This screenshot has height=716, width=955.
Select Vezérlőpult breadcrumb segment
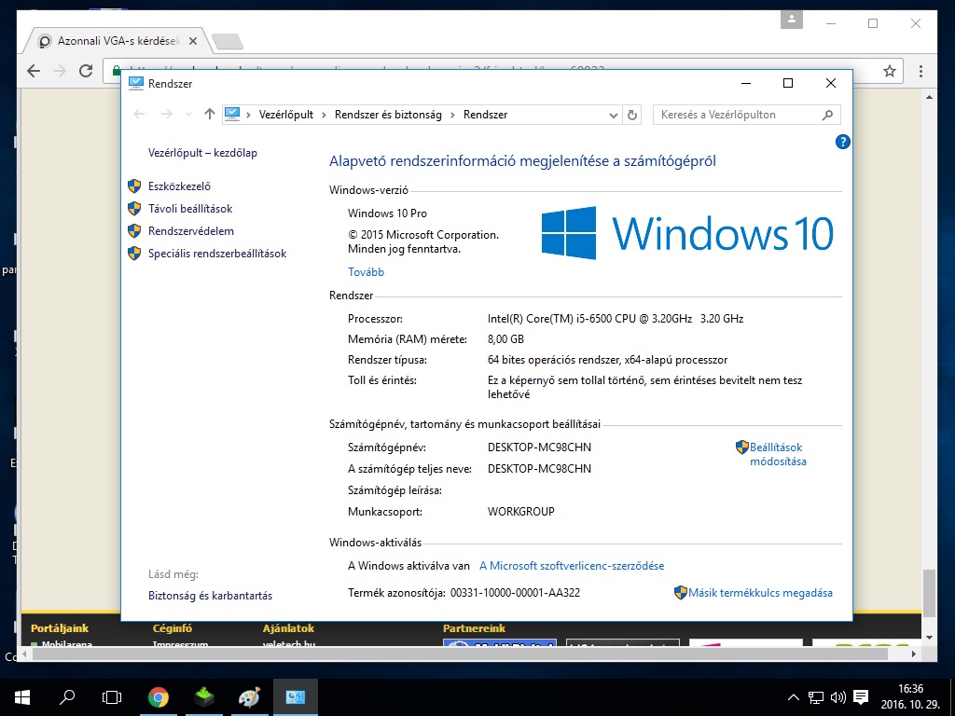click(285, 115)
